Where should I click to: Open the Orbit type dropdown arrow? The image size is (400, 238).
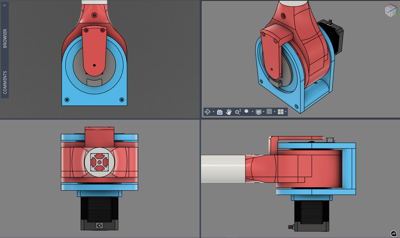213,112
